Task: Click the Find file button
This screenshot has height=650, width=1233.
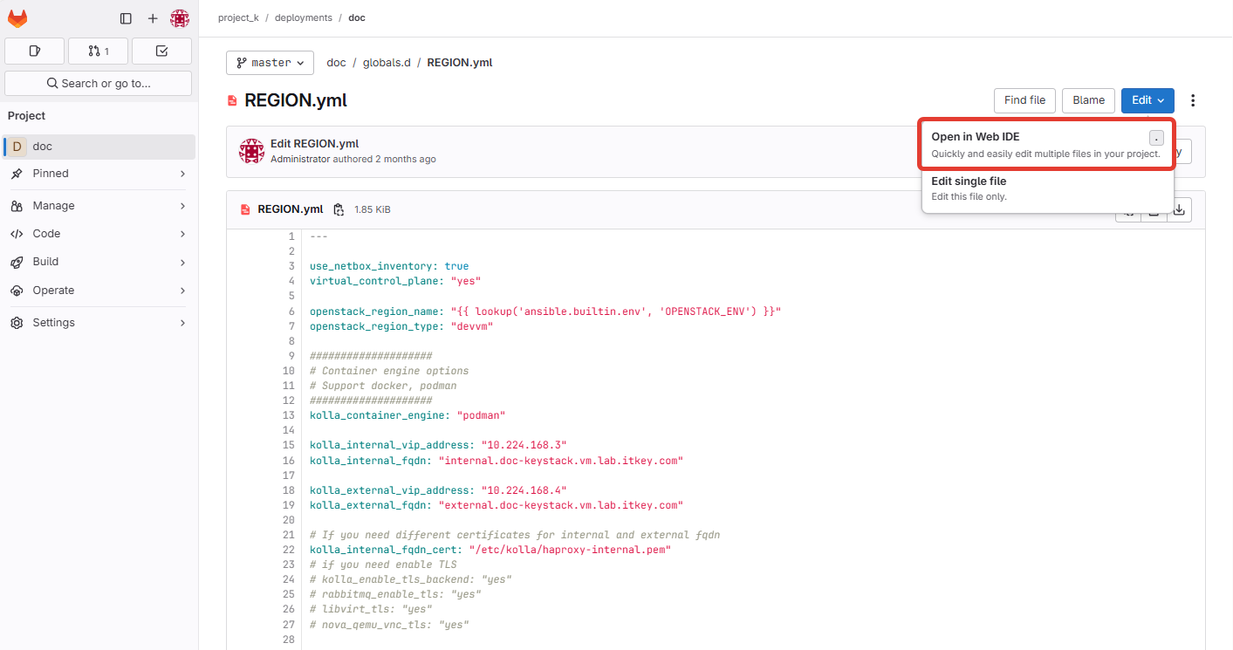Action: tap(1024, 100)
